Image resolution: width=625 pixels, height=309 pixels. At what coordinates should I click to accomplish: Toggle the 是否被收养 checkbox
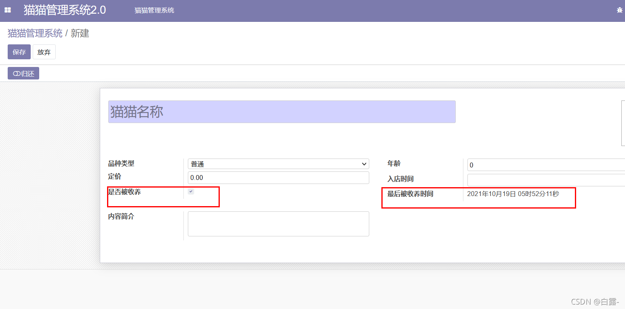(x=191, y=192)
